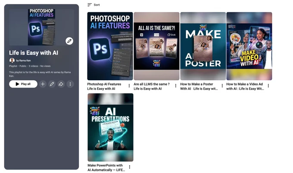
Task: Open options menu for How to Make a Poster video
Action: [x=222, y=86]
